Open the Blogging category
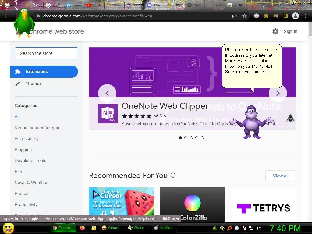312x234 pixels. pyautogui.click(x=23, y=150)
